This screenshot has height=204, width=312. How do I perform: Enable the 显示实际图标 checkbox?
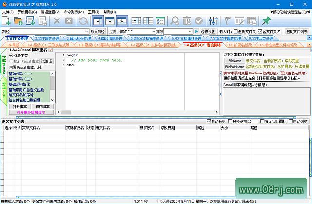[x=262, y=121]
